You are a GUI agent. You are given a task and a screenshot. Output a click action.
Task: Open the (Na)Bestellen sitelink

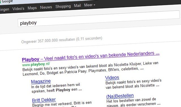pos(120,96)
